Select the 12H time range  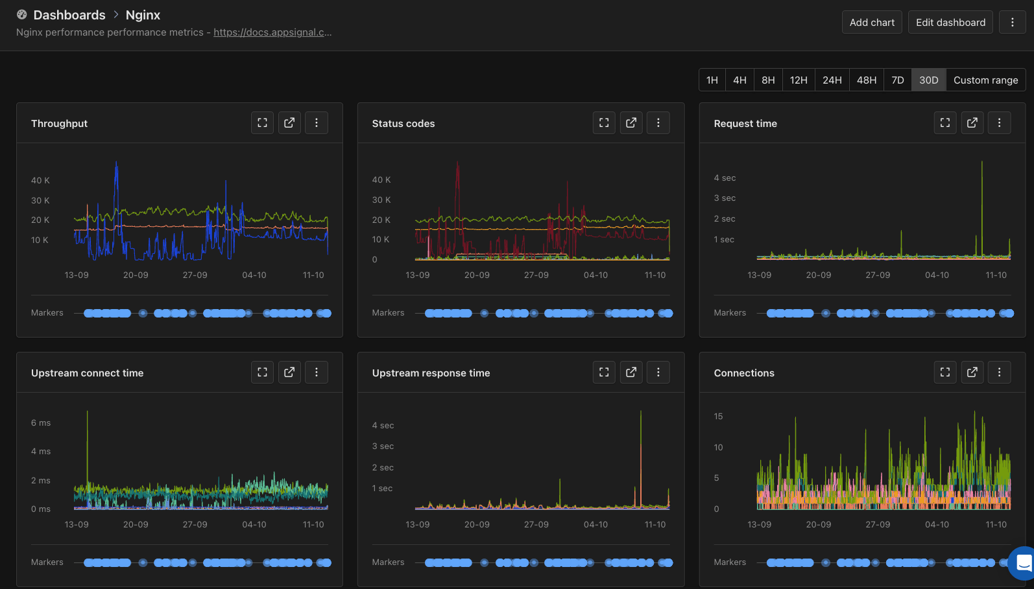click(799, 80)
